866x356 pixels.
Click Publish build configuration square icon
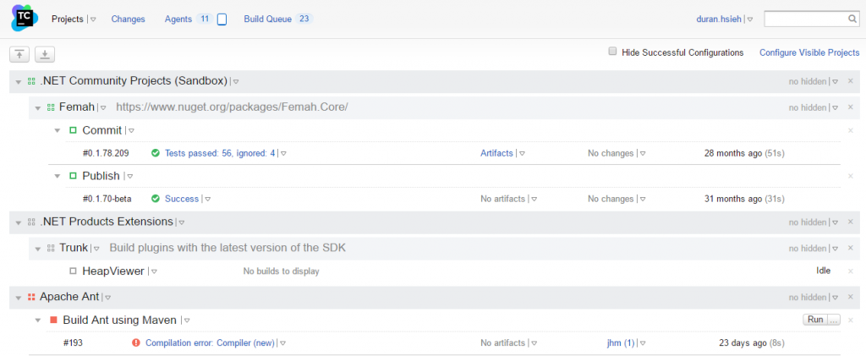(x=73, y=176)
